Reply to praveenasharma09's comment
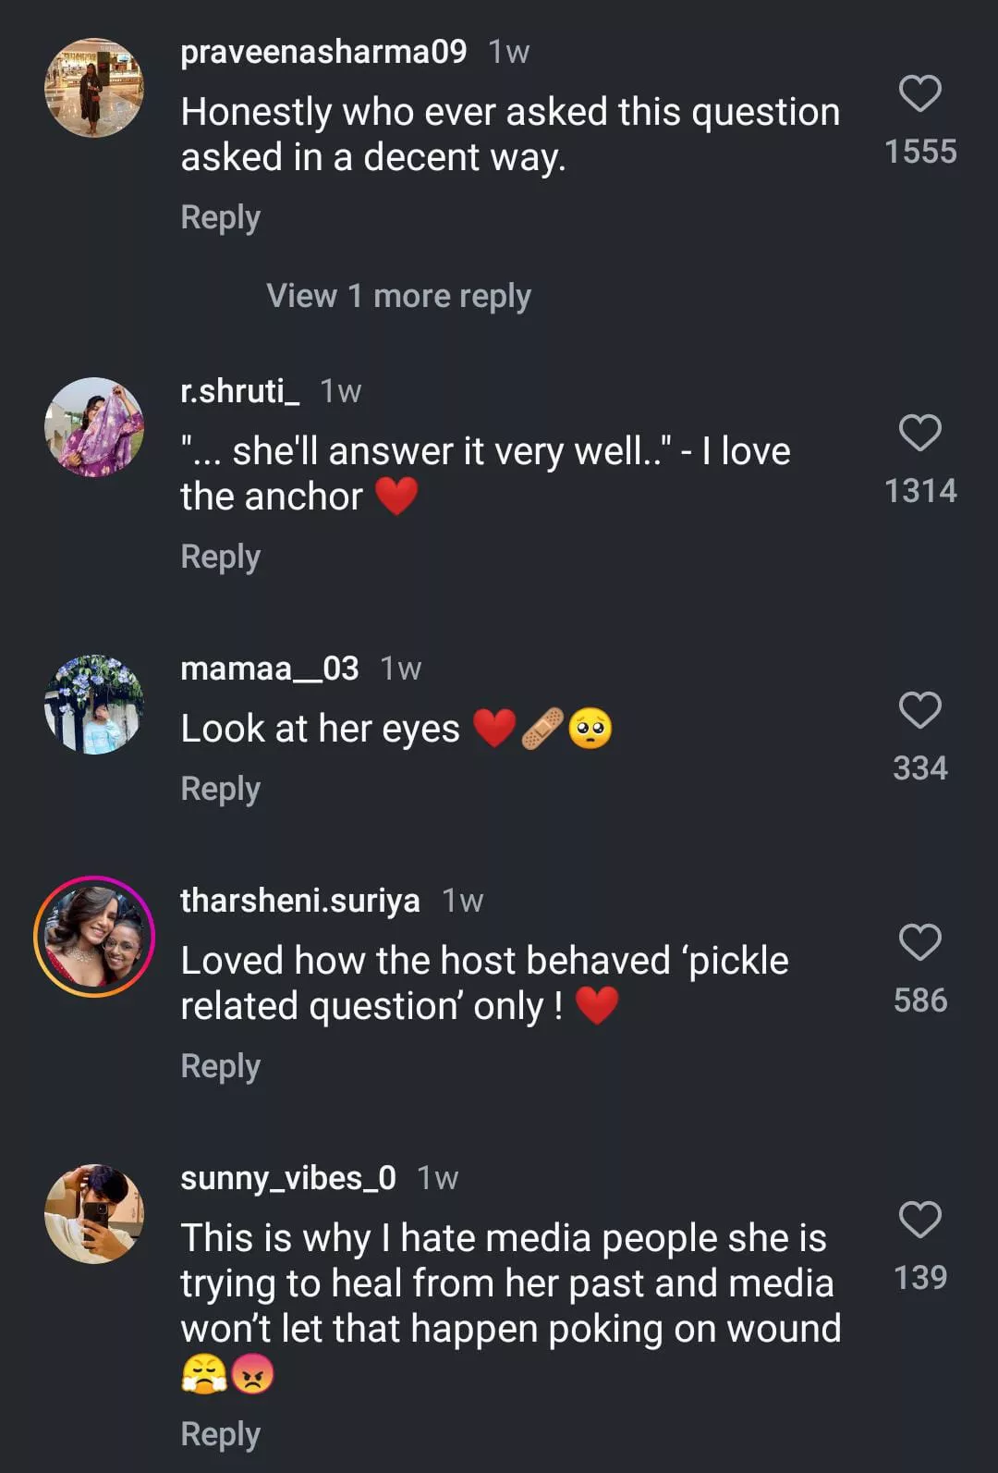This screenshot has width=998, height=1473. [x=220, y=217]
